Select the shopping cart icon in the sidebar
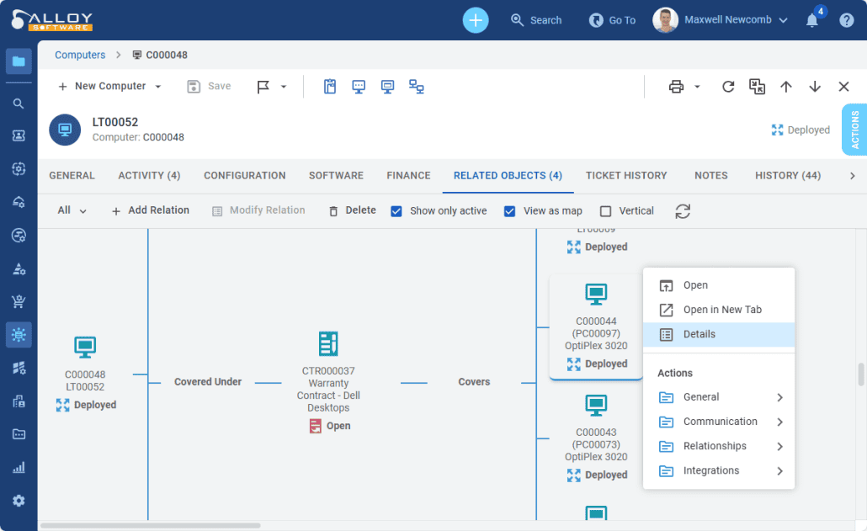The width and height of the screenshot is (867, 531). point(19,301)
